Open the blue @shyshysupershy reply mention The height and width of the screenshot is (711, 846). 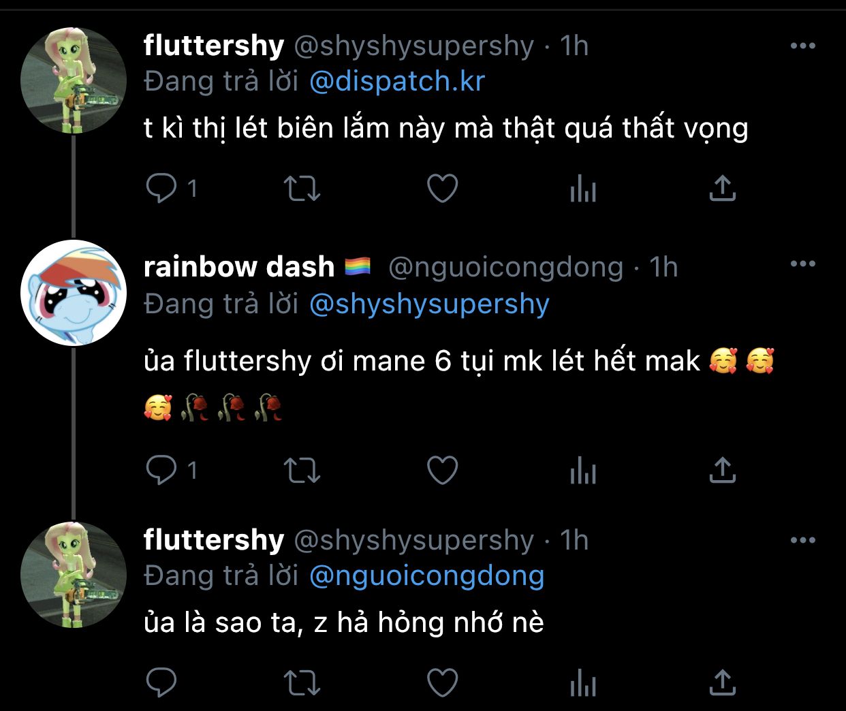[x=429, y=304]
